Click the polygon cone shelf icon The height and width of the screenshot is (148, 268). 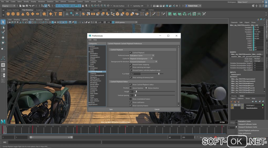(23, 14)
